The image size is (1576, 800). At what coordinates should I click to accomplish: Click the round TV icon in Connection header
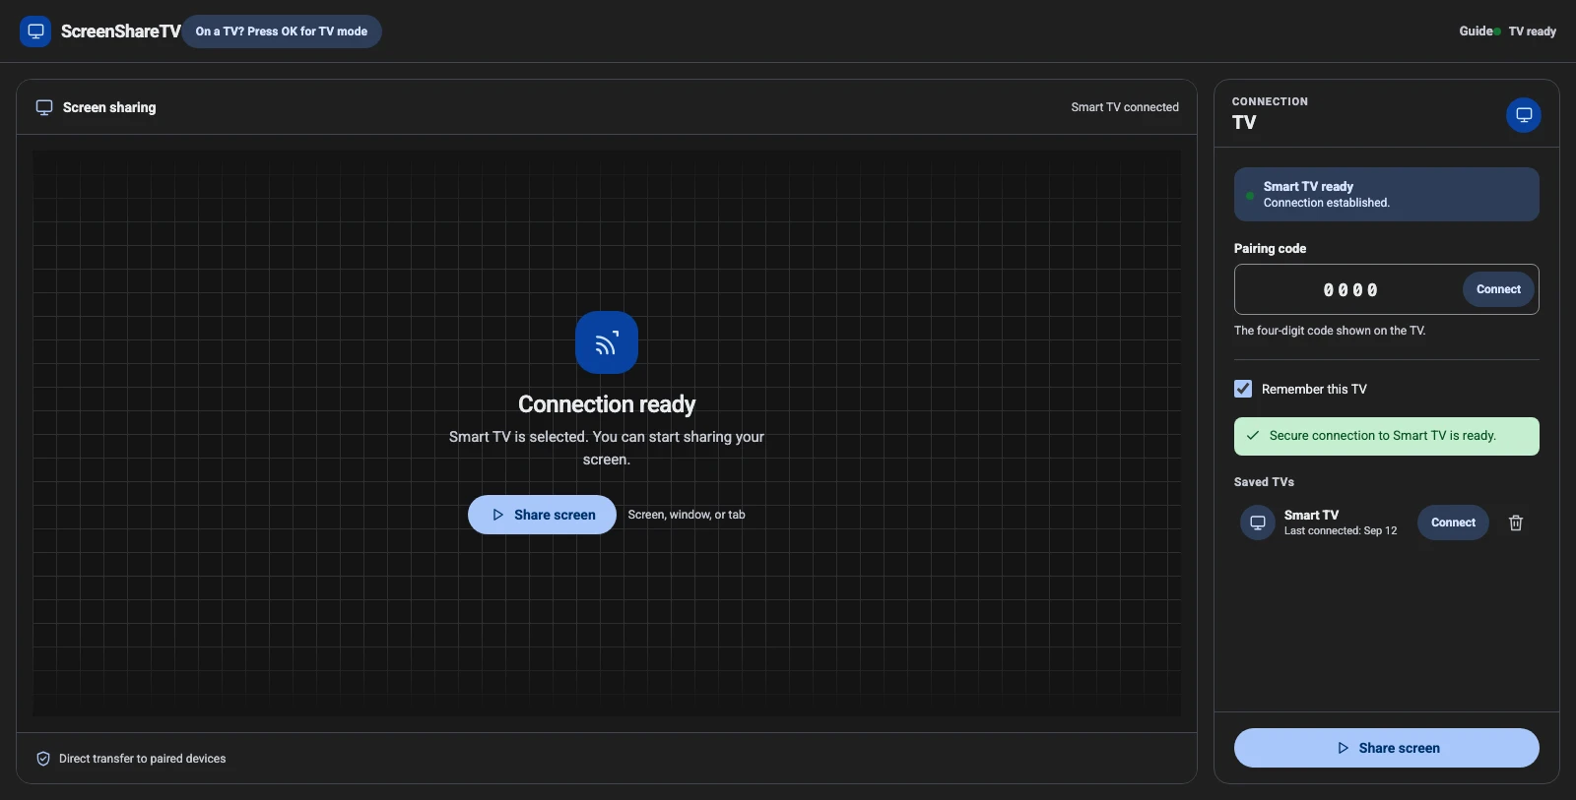[1524, 115]
